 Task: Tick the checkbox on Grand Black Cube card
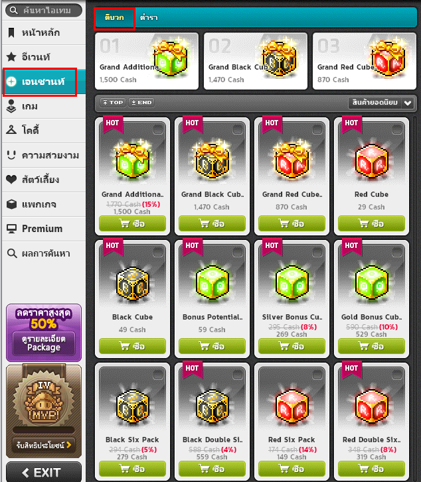coord(238,130)
